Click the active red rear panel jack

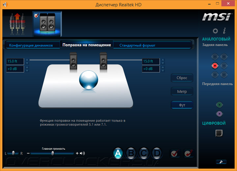click(215, 66)
